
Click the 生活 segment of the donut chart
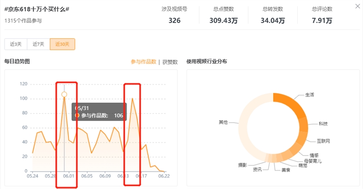(292, 103)
